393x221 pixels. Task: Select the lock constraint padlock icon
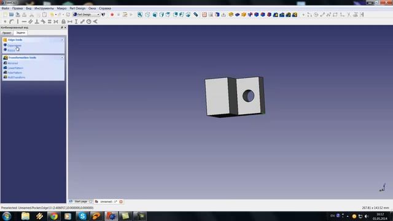63,21
